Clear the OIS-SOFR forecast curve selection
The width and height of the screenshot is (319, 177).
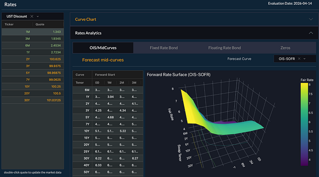(x=299, y=59)
